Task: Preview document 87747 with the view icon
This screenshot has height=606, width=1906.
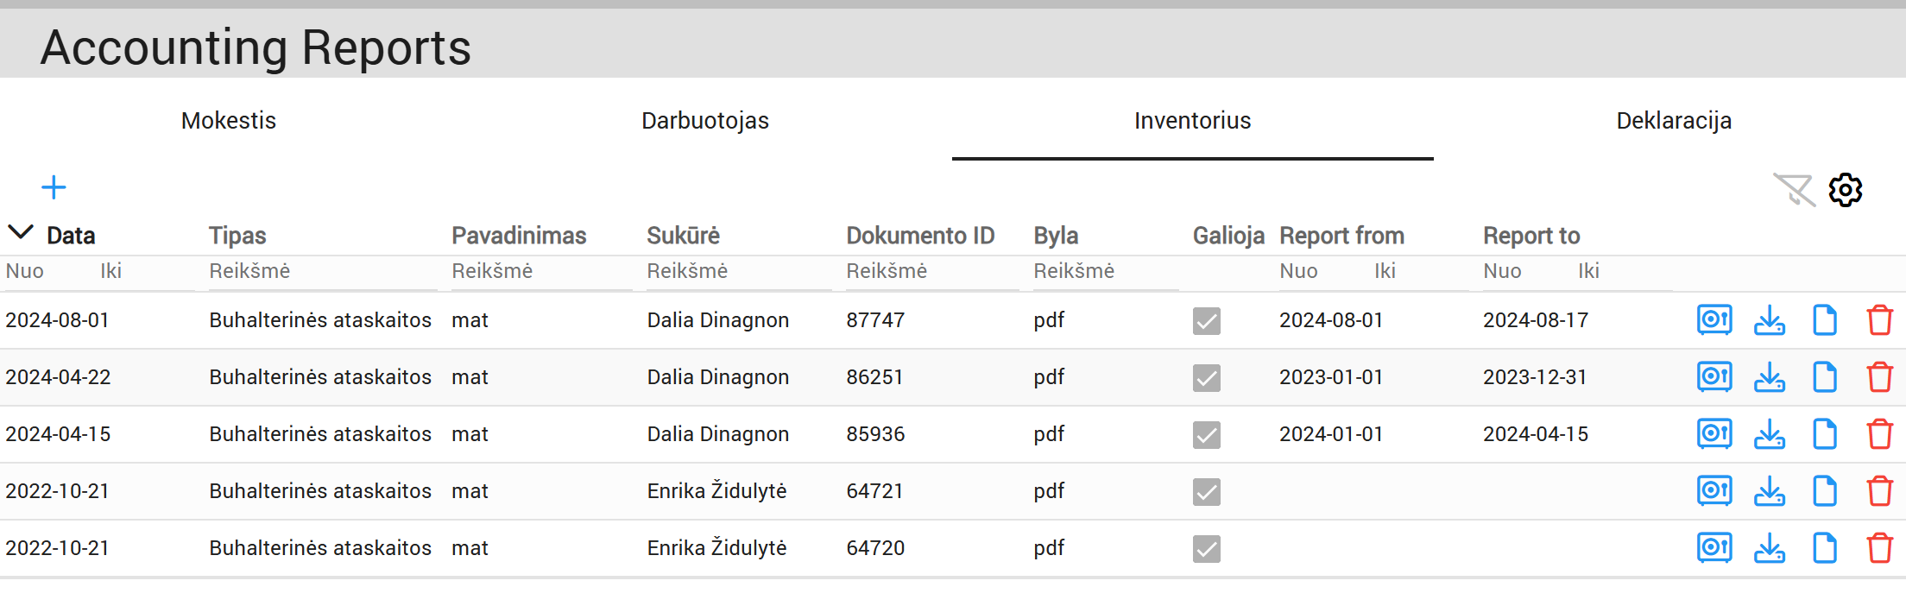Action: click(1714, 320)
